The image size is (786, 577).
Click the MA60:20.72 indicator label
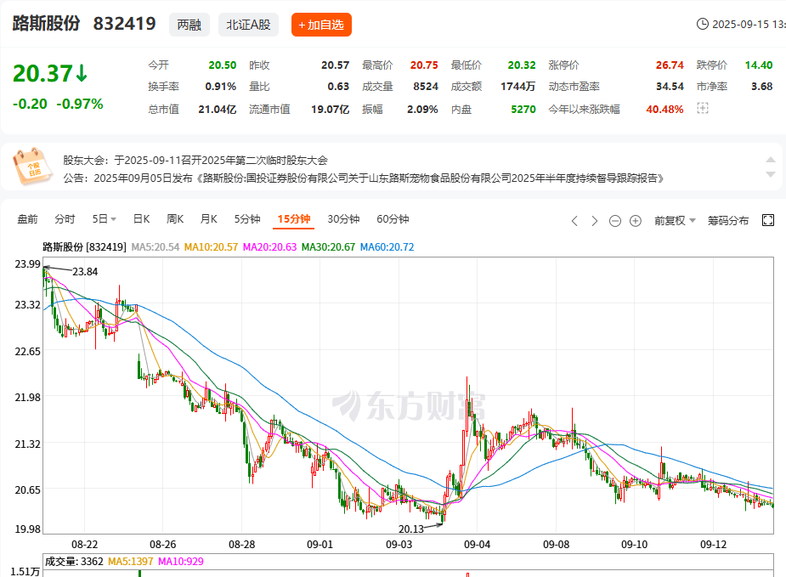pos(387,247)
